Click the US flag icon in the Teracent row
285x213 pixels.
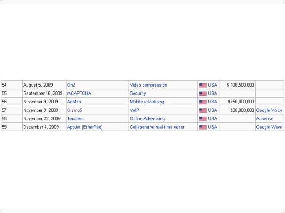point(203,119)
